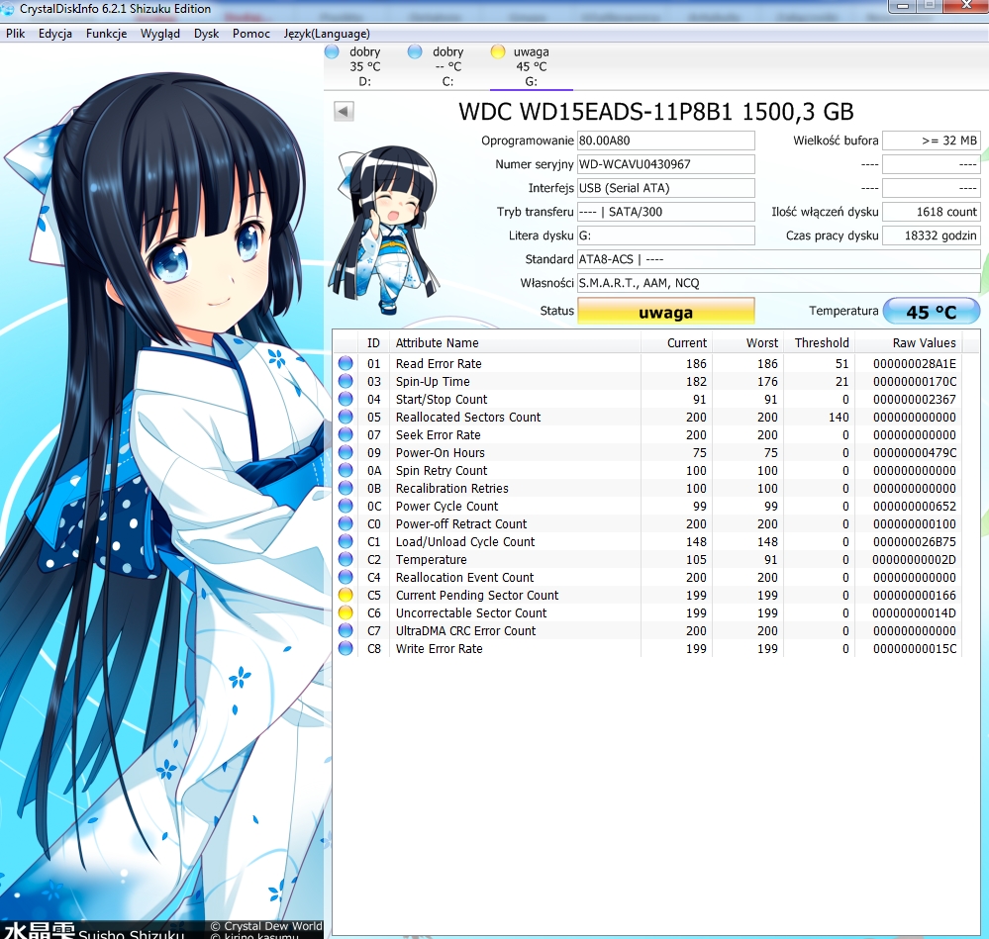Screen dimensions: 989x939
Task: Click status icon for Reallocated Sectors Count
Action: (346, 417)
